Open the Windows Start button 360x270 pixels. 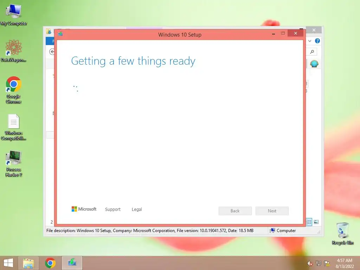(8, 263)
